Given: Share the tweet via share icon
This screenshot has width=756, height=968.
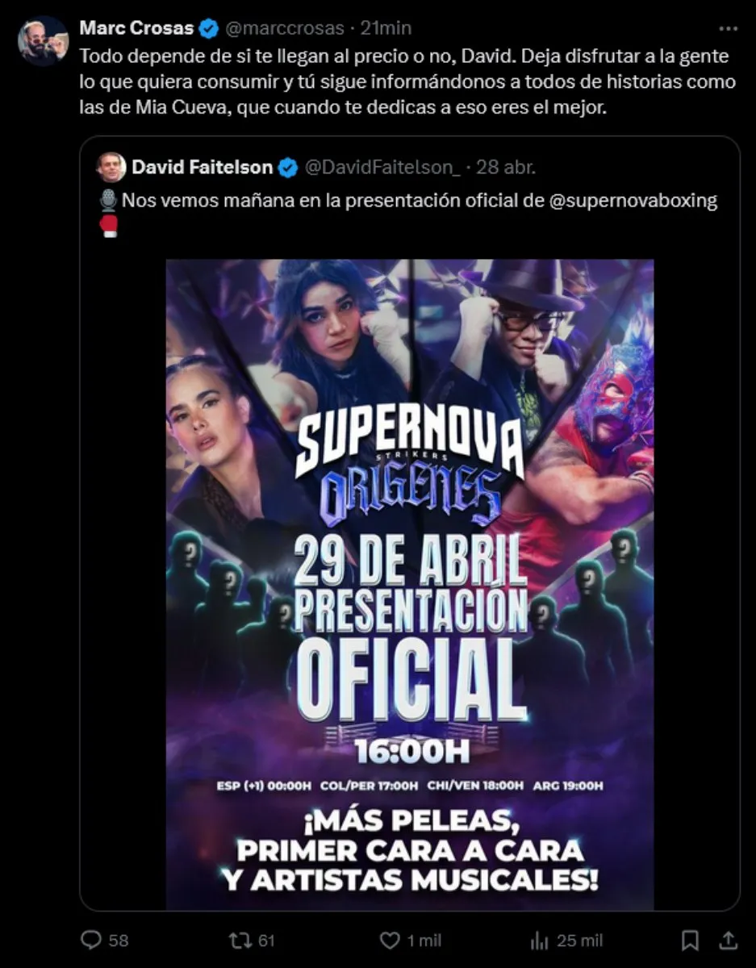Looking at the screenshot, I should 727,940.
